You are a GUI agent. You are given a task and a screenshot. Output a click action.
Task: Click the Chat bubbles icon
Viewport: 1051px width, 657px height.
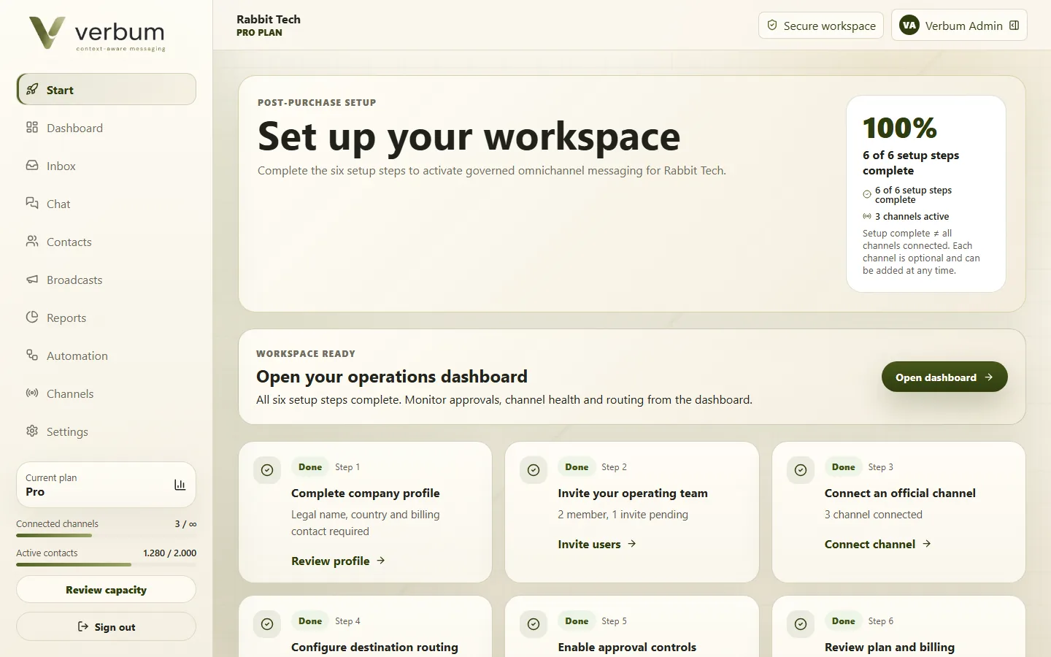pos(32,204)
